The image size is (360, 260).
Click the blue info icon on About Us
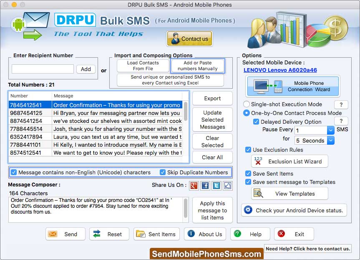click(191, 234)
